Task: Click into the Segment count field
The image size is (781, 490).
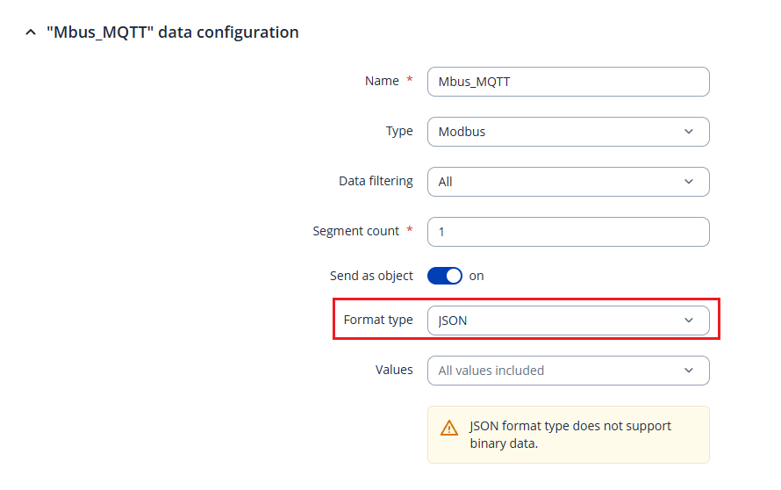Action: pos(568,232)
